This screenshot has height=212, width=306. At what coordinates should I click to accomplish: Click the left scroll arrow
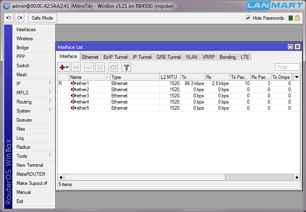pyautogui.click(x=61, y=177)
